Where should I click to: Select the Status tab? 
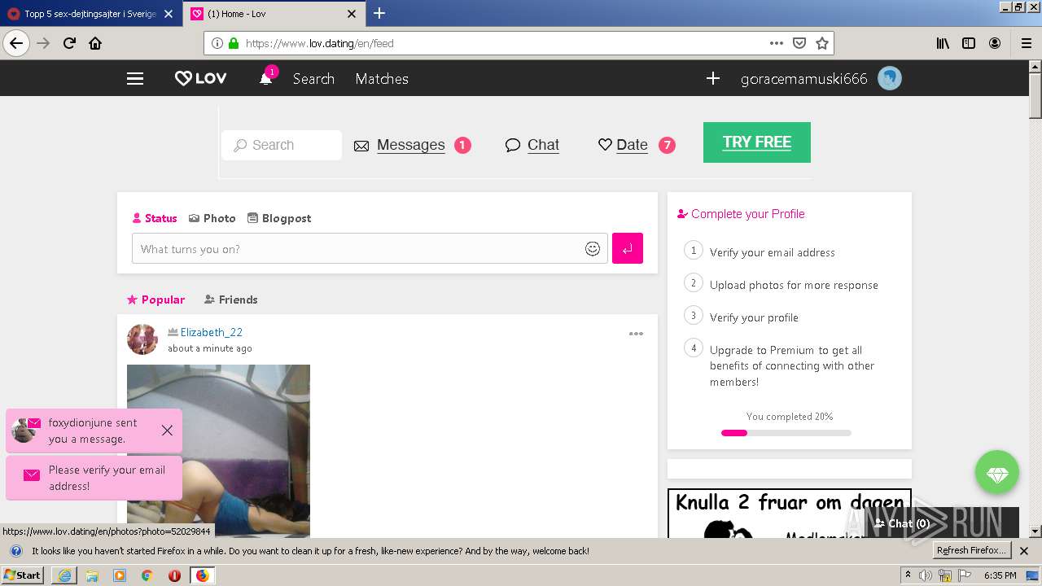155,218
